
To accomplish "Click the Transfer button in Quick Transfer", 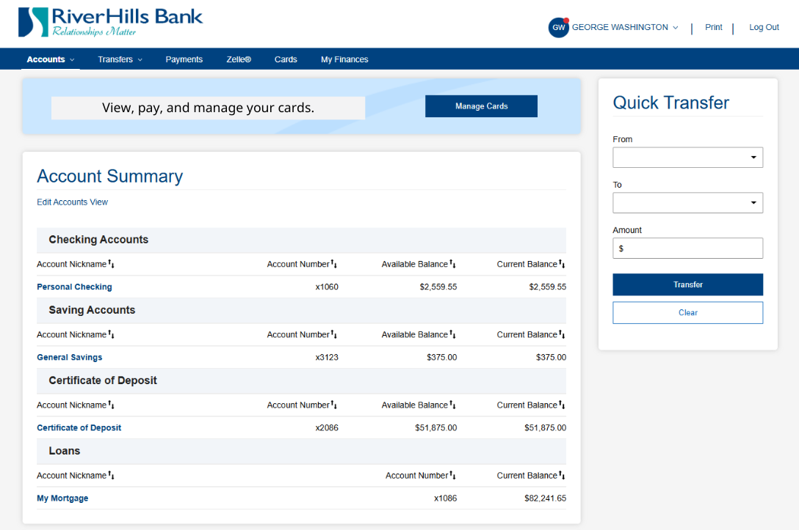I will click(687, 285).
